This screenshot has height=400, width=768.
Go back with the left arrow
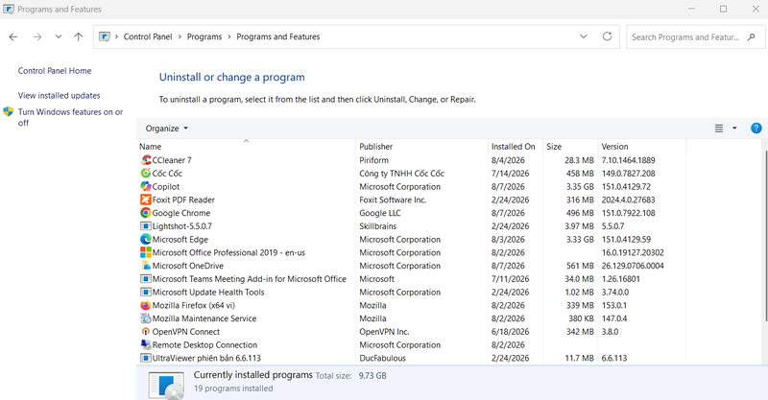pos(13,36)
